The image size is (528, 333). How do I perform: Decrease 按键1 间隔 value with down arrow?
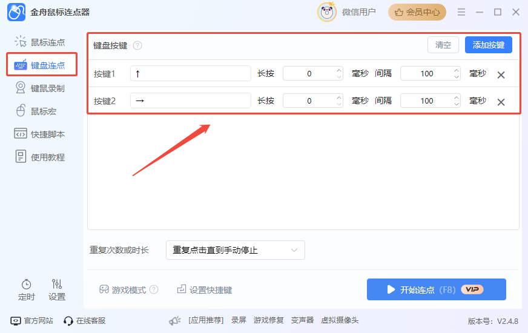click(457, 77)
